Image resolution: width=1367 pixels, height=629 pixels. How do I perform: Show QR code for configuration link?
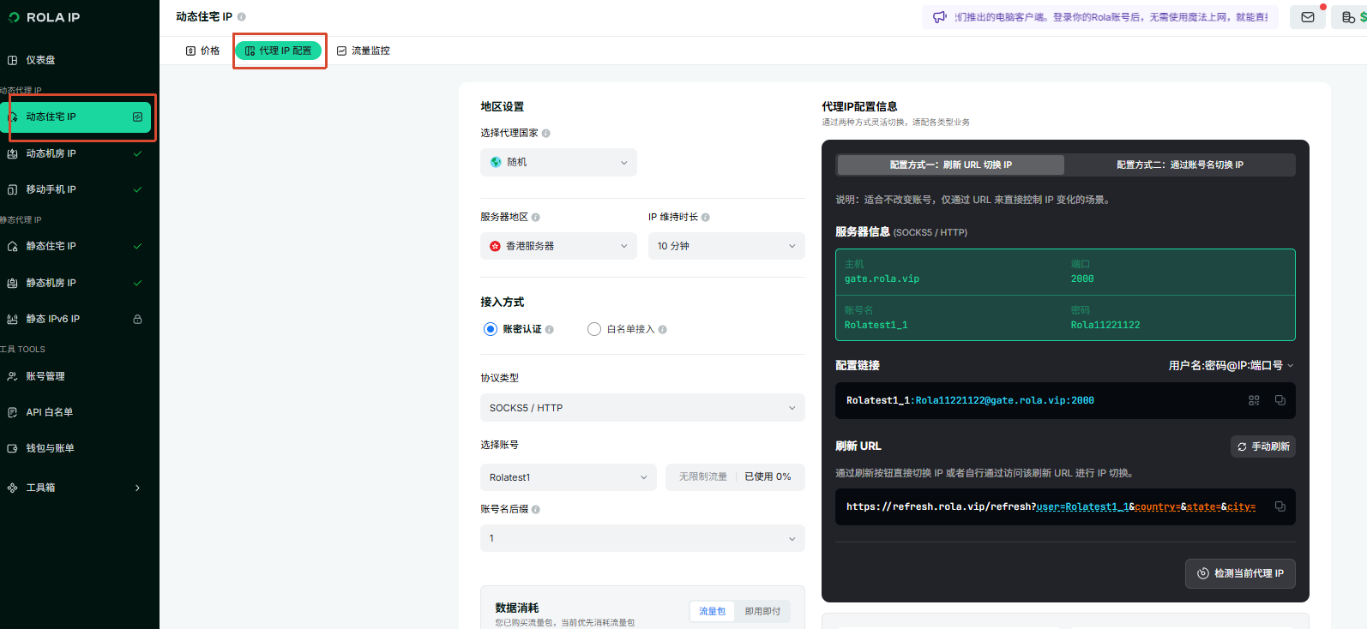[x=1254, y=400]
